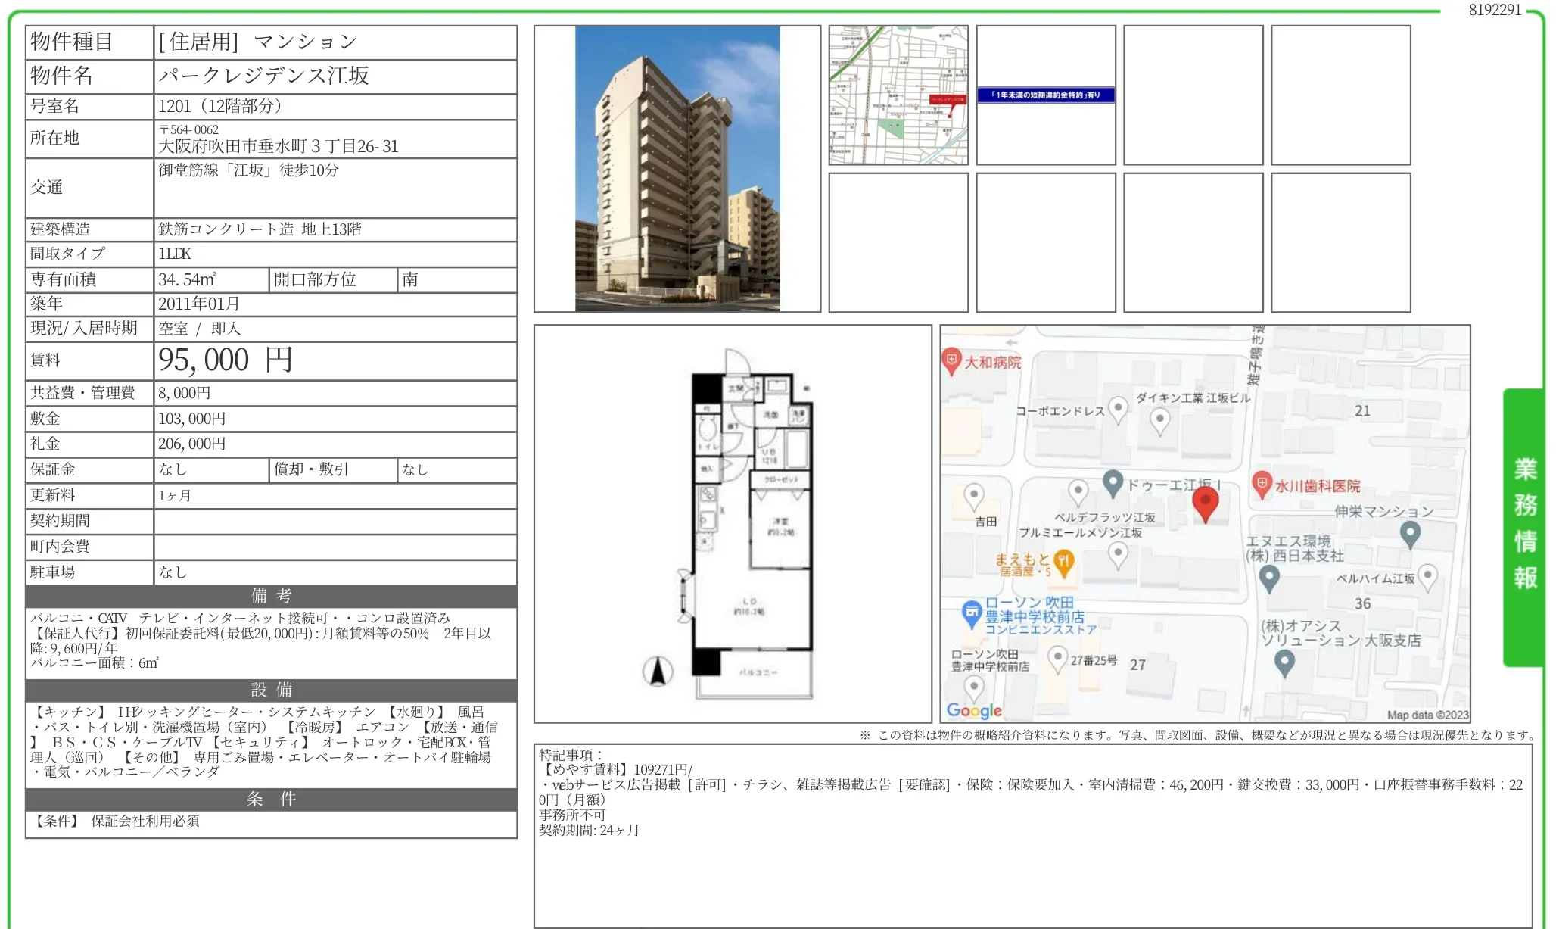This screenshot has width=1556, height=929.
Task: Click the 大和病院 hospital map marker
Action: [951, 361]
